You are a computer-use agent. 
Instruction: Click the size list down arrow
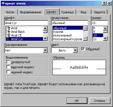pyautogui.click(x=105, y=38)
